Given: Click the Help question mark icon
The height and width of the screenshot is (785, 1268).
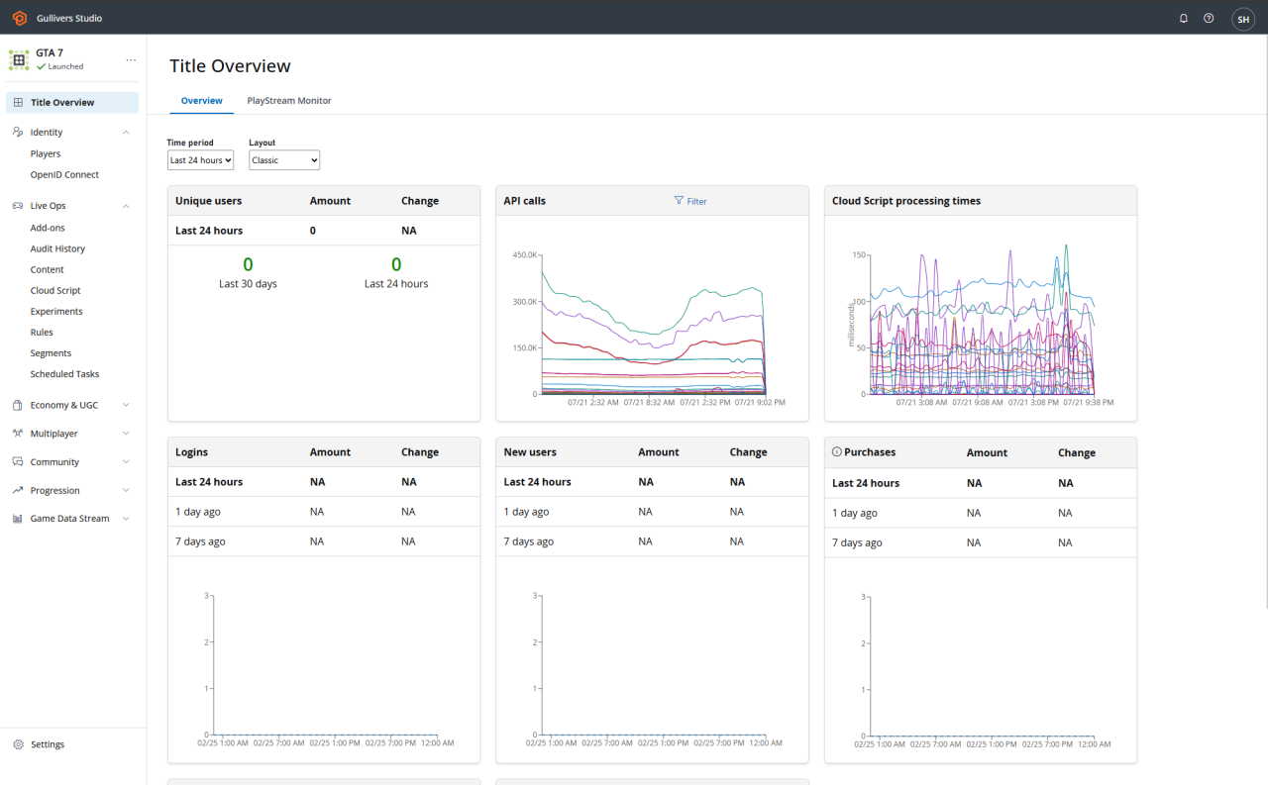Looking at the screenshot, I should tap(1209, 18).
